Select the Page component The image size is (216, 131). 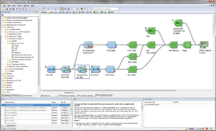coord(187,45)
